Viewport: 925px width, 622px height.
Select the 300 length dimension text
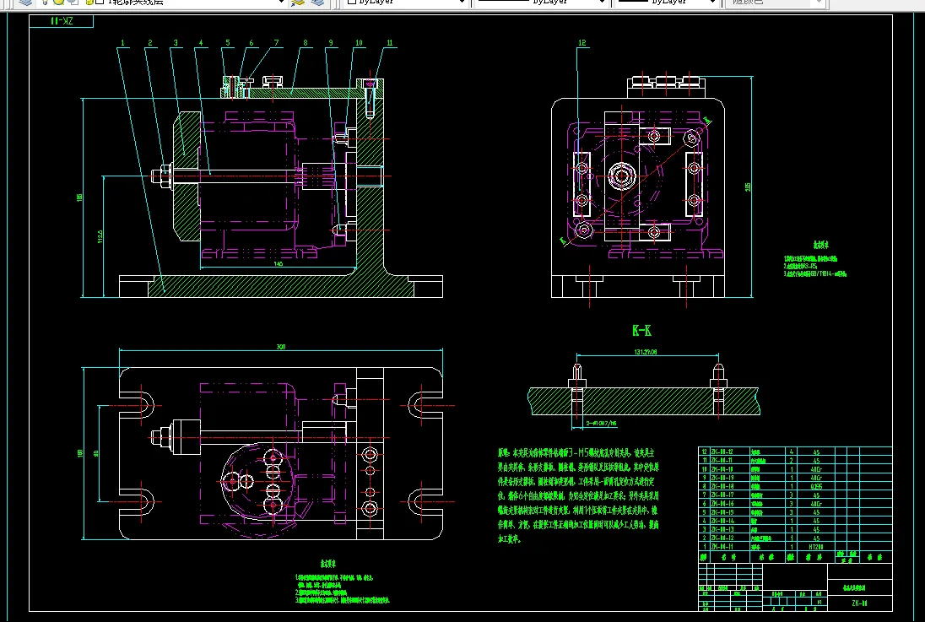279,347
